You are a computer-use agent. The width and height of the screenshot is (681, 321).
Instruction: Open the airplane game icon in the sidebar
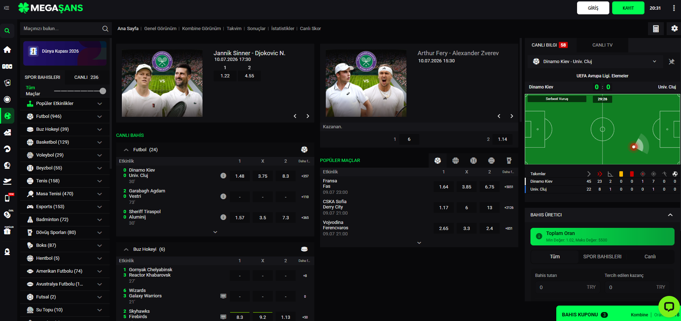[7, 182]
